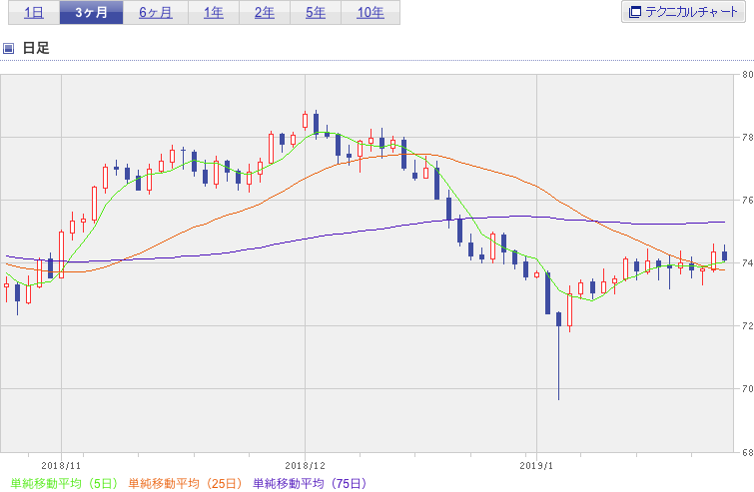Screen dimensions: 754x492
Task: Switch to the 2年 chart range
Action: [265, 13]
